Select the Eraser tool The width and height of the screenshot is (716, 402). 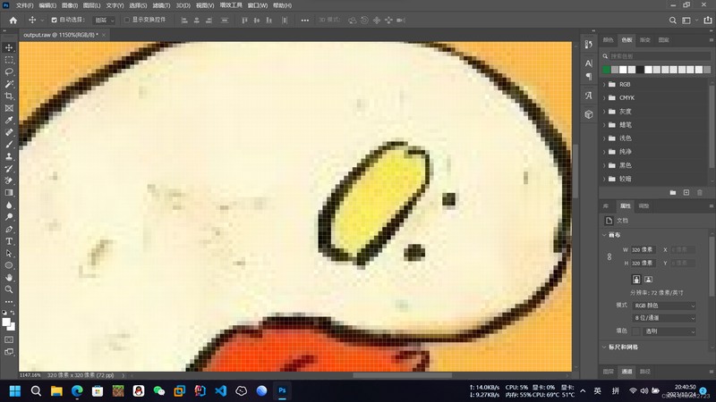[9, 180]
